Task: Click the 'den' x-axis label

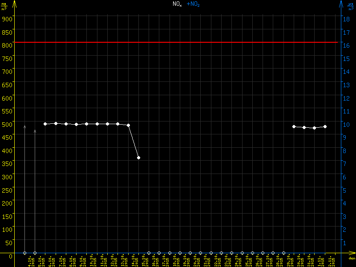Action: tap(351, 259)
